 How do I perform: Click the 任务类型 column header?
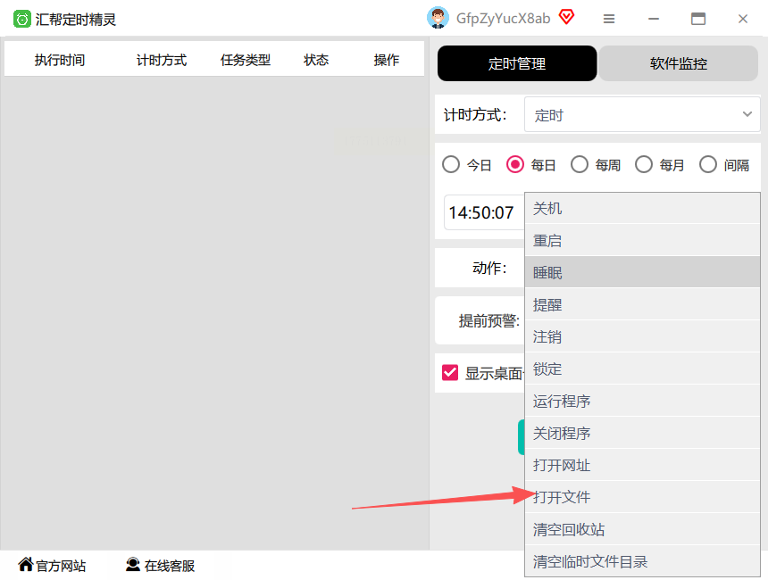246,60
